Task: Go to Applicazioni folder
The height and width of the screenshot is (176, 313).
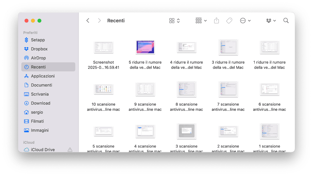Action: click(43, 76)
